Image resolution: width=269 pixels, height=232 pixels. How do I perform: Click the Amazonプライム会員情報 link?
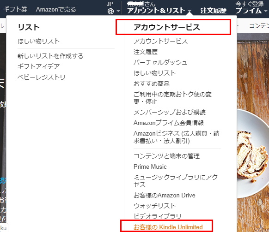[169, 123]
